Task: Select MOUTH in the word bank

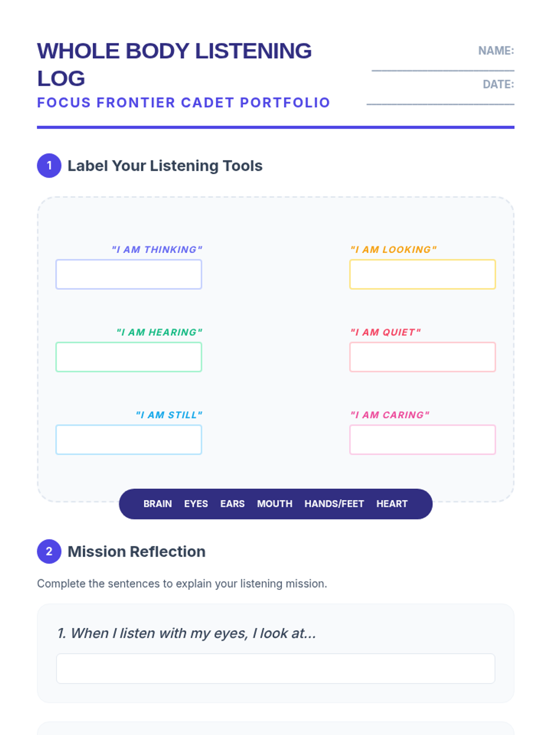Action: pyautogui.click(x=275, y=504)
